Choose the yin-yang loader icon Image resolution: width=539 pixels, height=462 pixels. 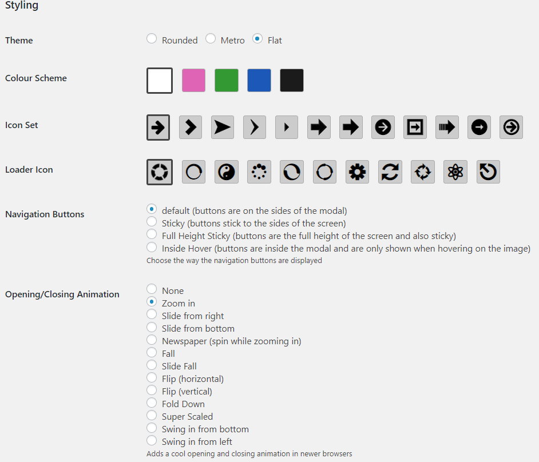pyautogui.click(x=227, y=172)
